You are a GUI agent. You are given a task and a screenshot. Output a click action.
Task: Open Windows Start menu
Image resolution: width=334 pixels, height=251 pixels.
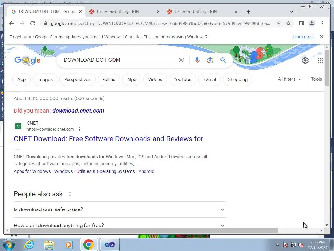[8, 244]
